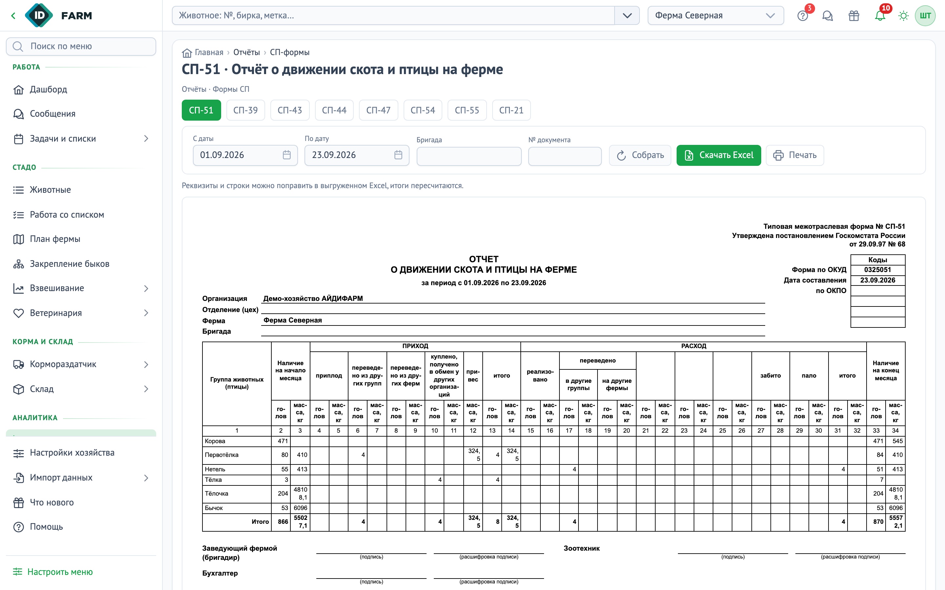The width and height of the screenshot is (945, 590).
Task: Open Настройки хозяйства in the sidebar
Action: 81,453
